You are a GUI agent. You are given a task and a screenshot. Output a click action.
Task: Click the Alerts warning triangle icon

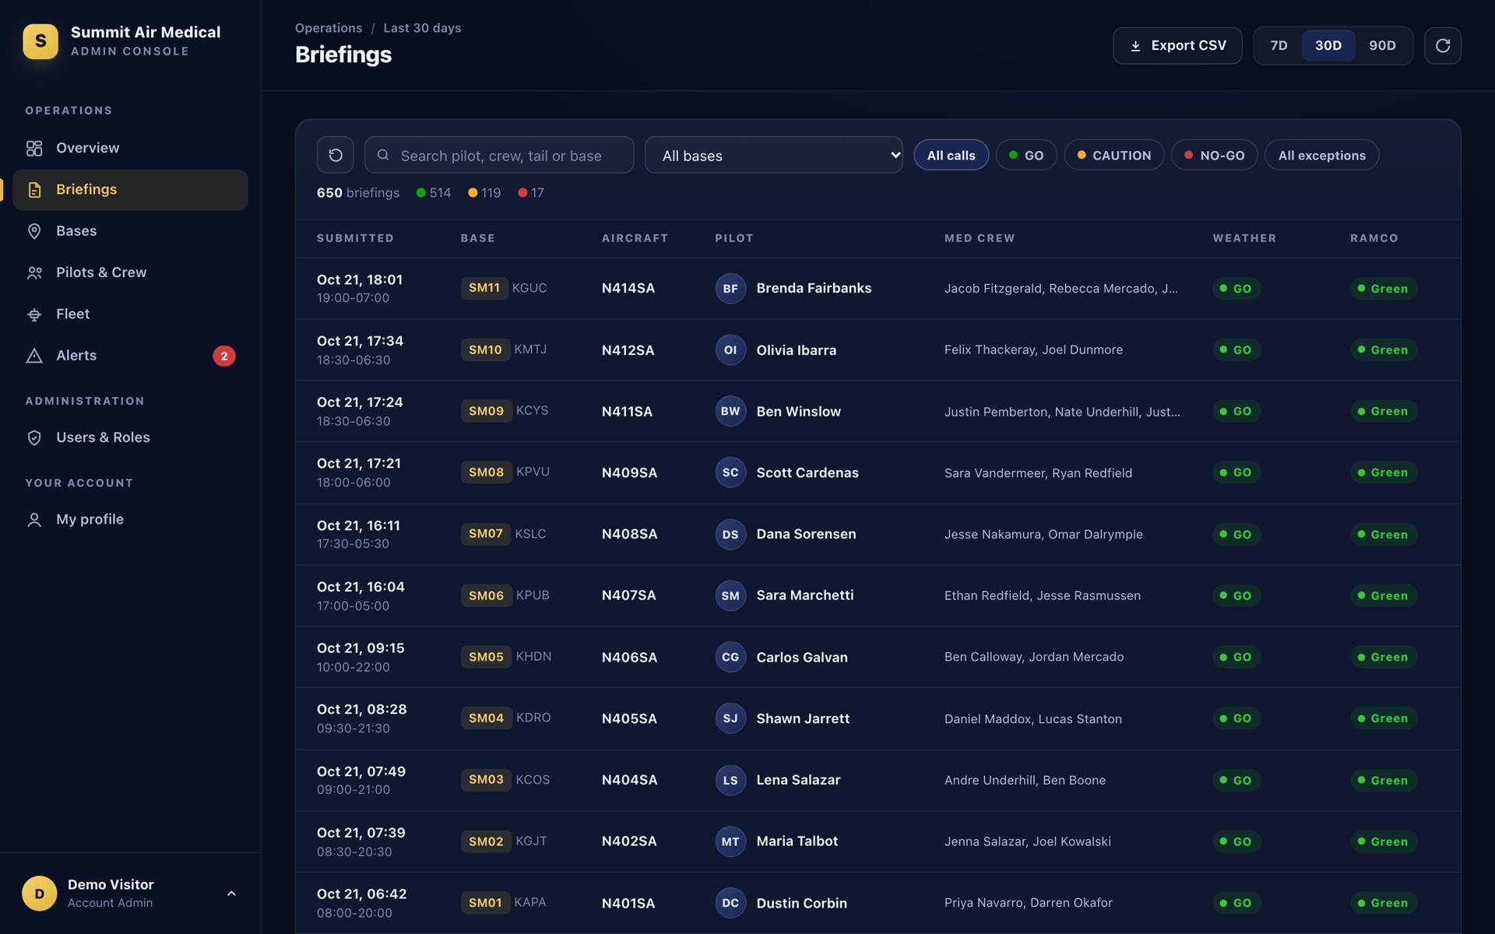coord(34,356)
